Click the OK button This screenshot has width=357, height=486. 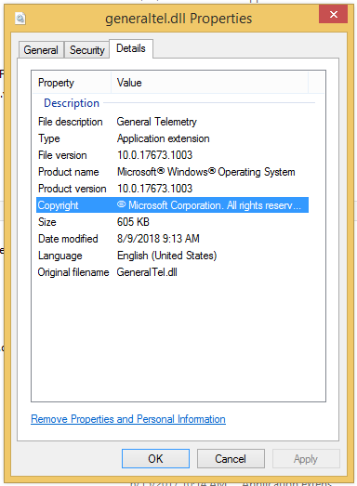155,458
